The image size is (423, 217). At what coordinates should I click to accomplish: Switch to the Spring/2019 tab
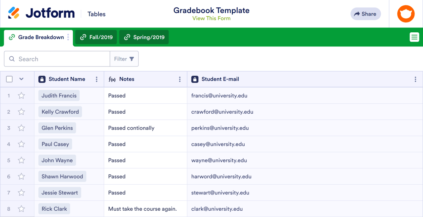(144, 37)
